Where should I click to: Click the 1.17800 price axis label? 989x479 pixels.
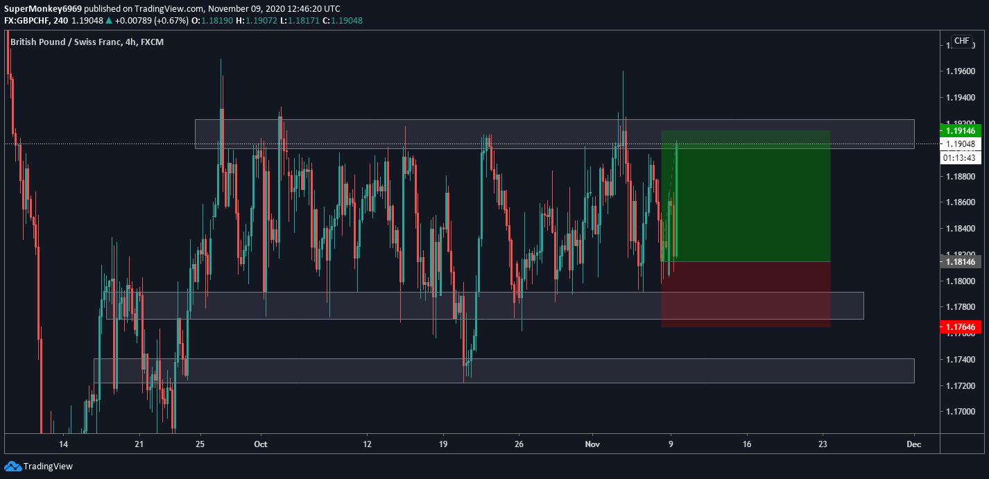[x=961, y=307]
